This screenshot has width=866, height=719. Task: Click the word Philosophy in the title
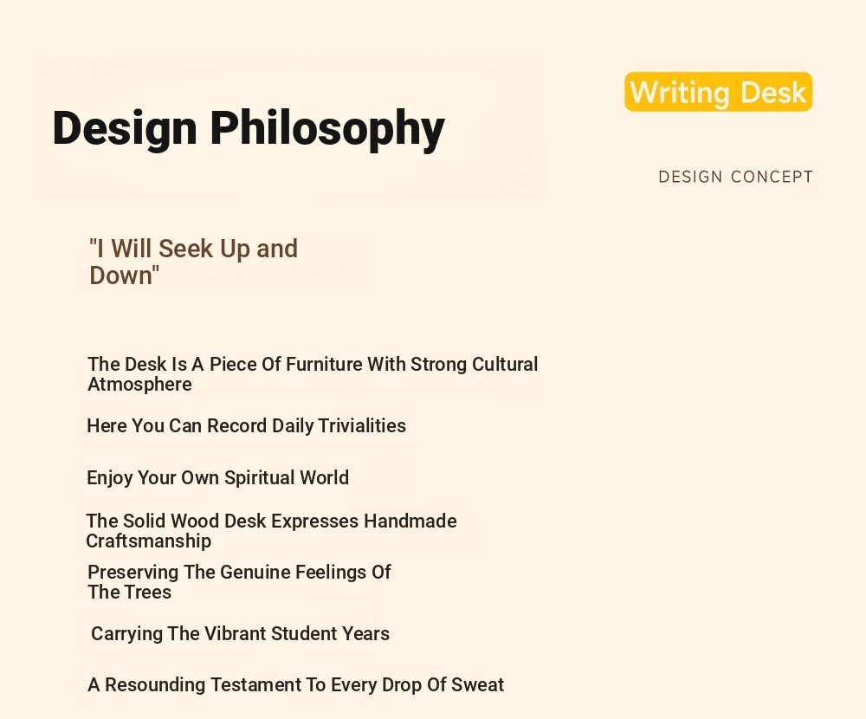[x=327, y=128]
